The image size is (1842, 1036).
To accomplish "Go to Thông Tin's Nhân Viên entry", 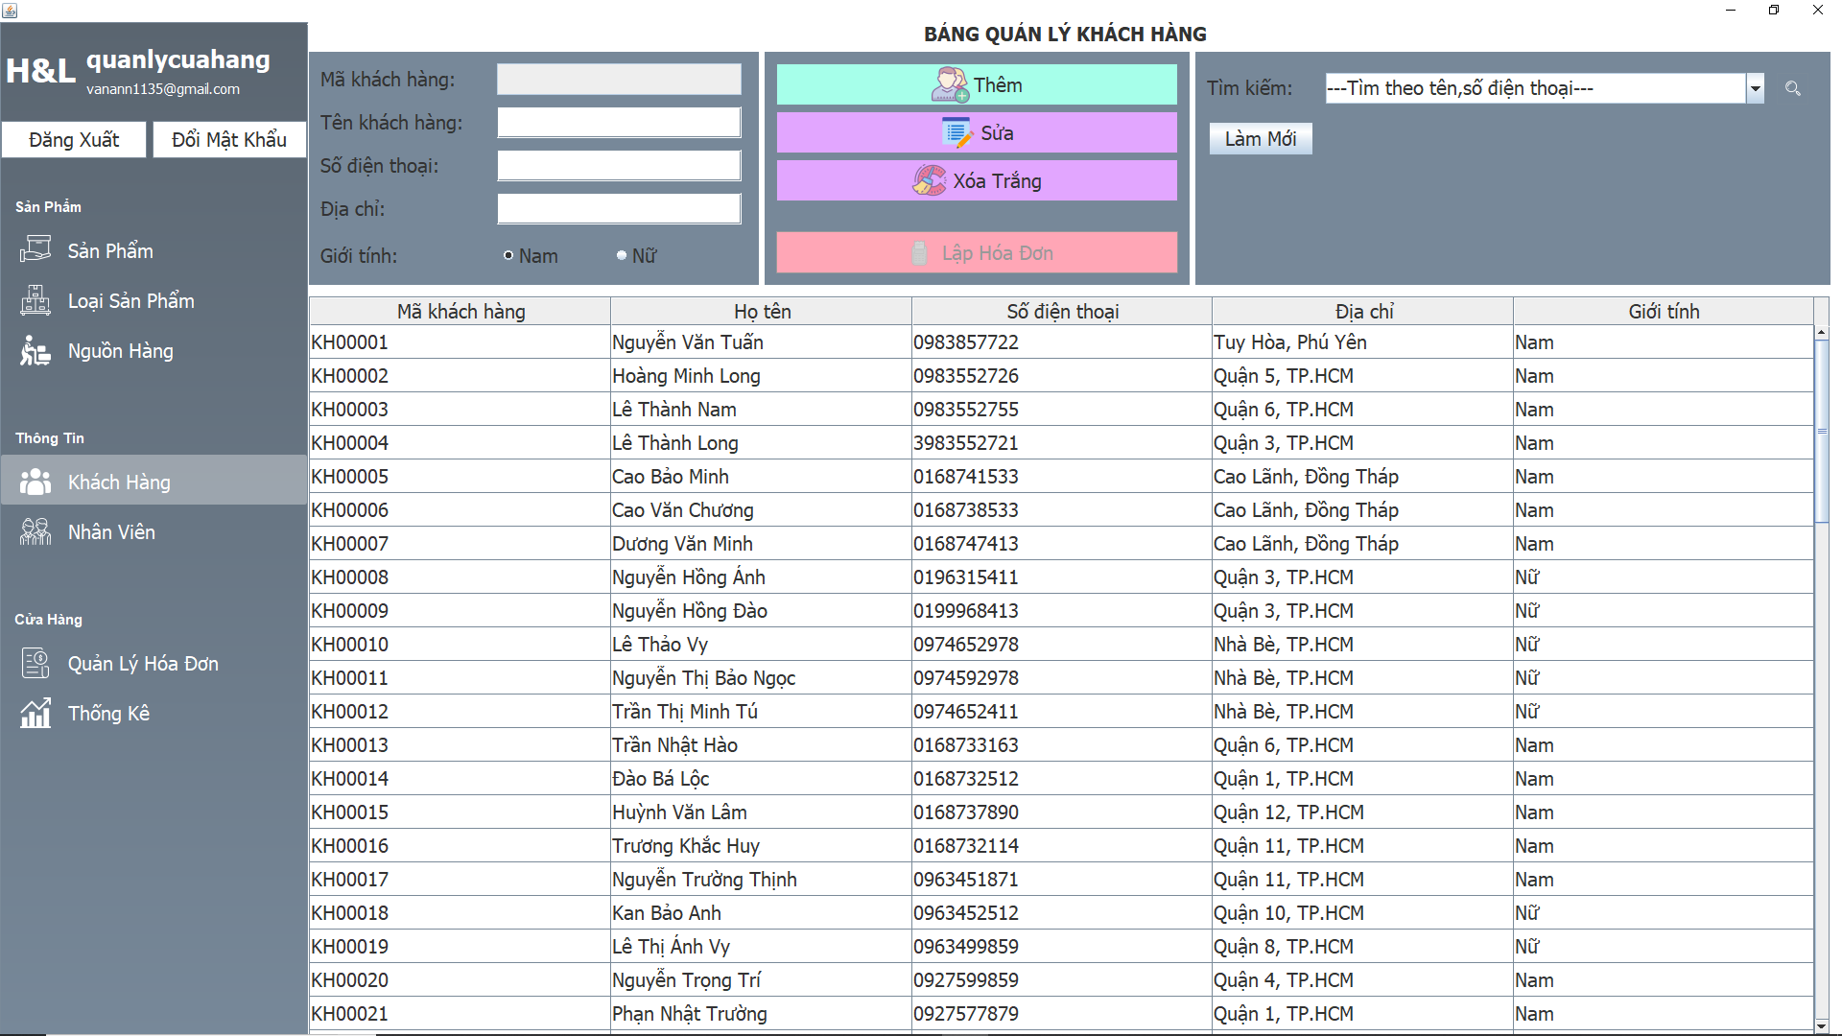I will [x=111, y=531].
